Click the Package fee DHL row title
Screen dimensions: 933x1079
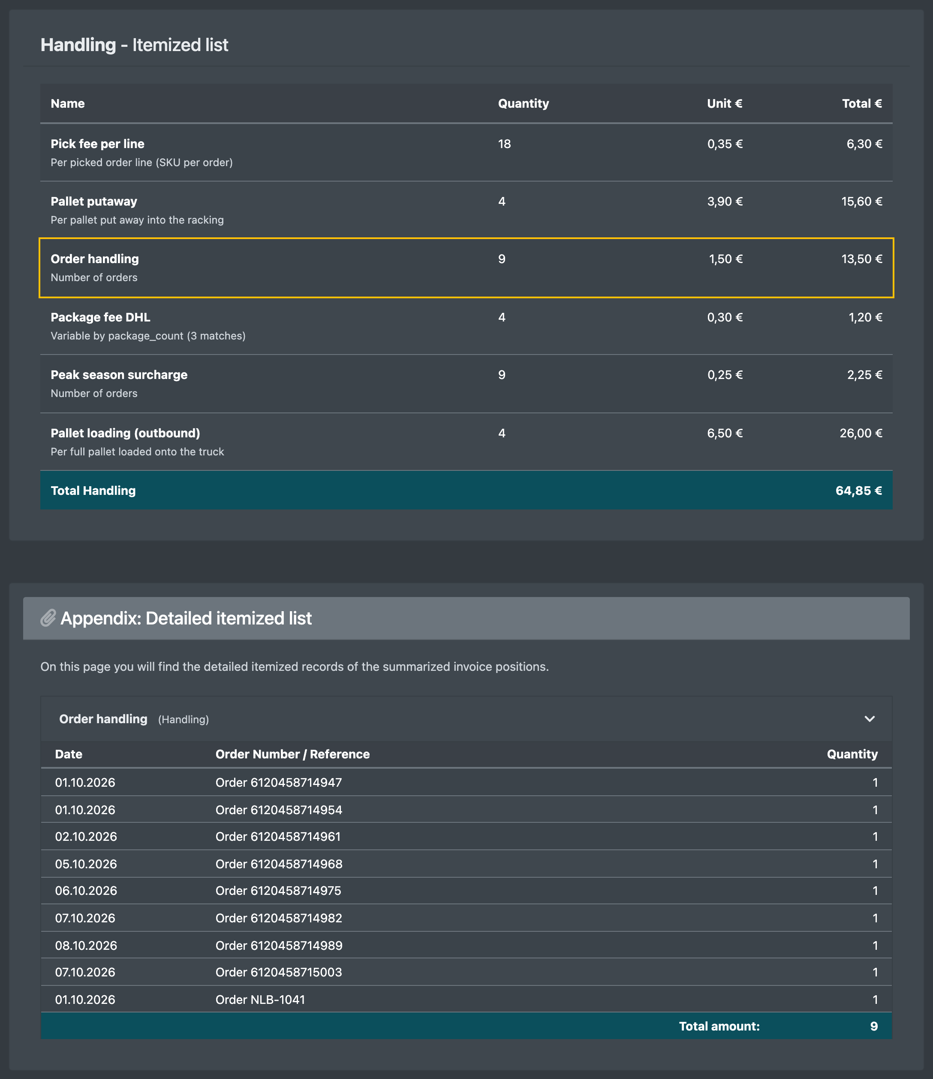pyautogui.click(x=100, y=317)
